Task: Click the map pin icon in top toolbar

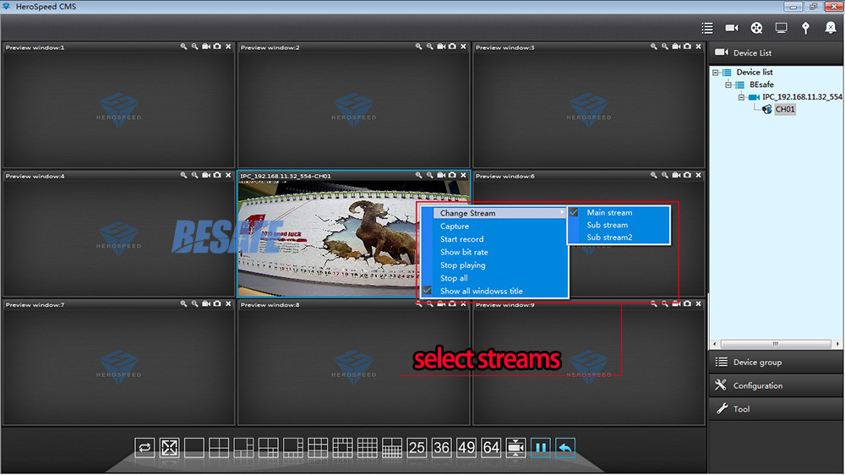Action: (x=805, y=28)
